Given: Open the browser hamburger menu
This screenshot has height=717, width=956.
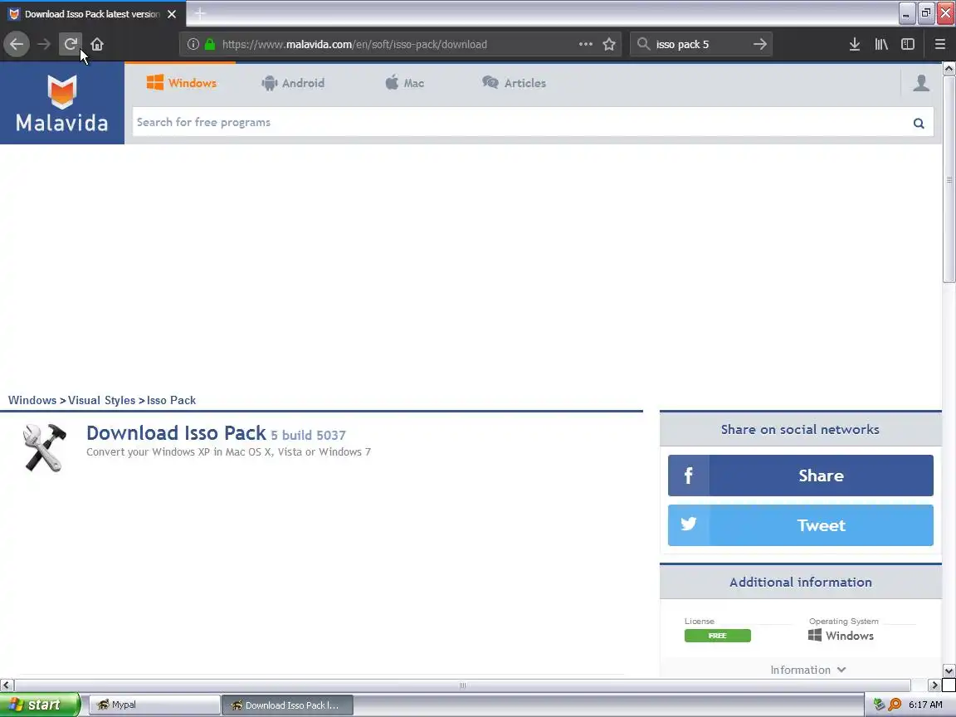Looking at the screenshot, I should (x=940, y=44).
